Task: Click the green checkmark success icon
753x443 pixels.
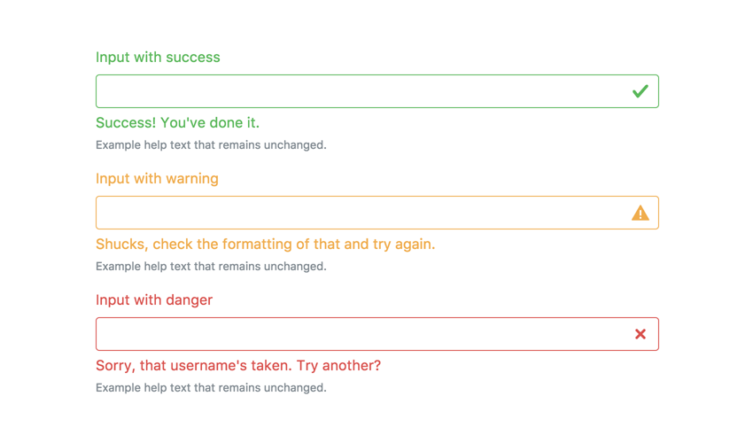Action: (640, 91)
